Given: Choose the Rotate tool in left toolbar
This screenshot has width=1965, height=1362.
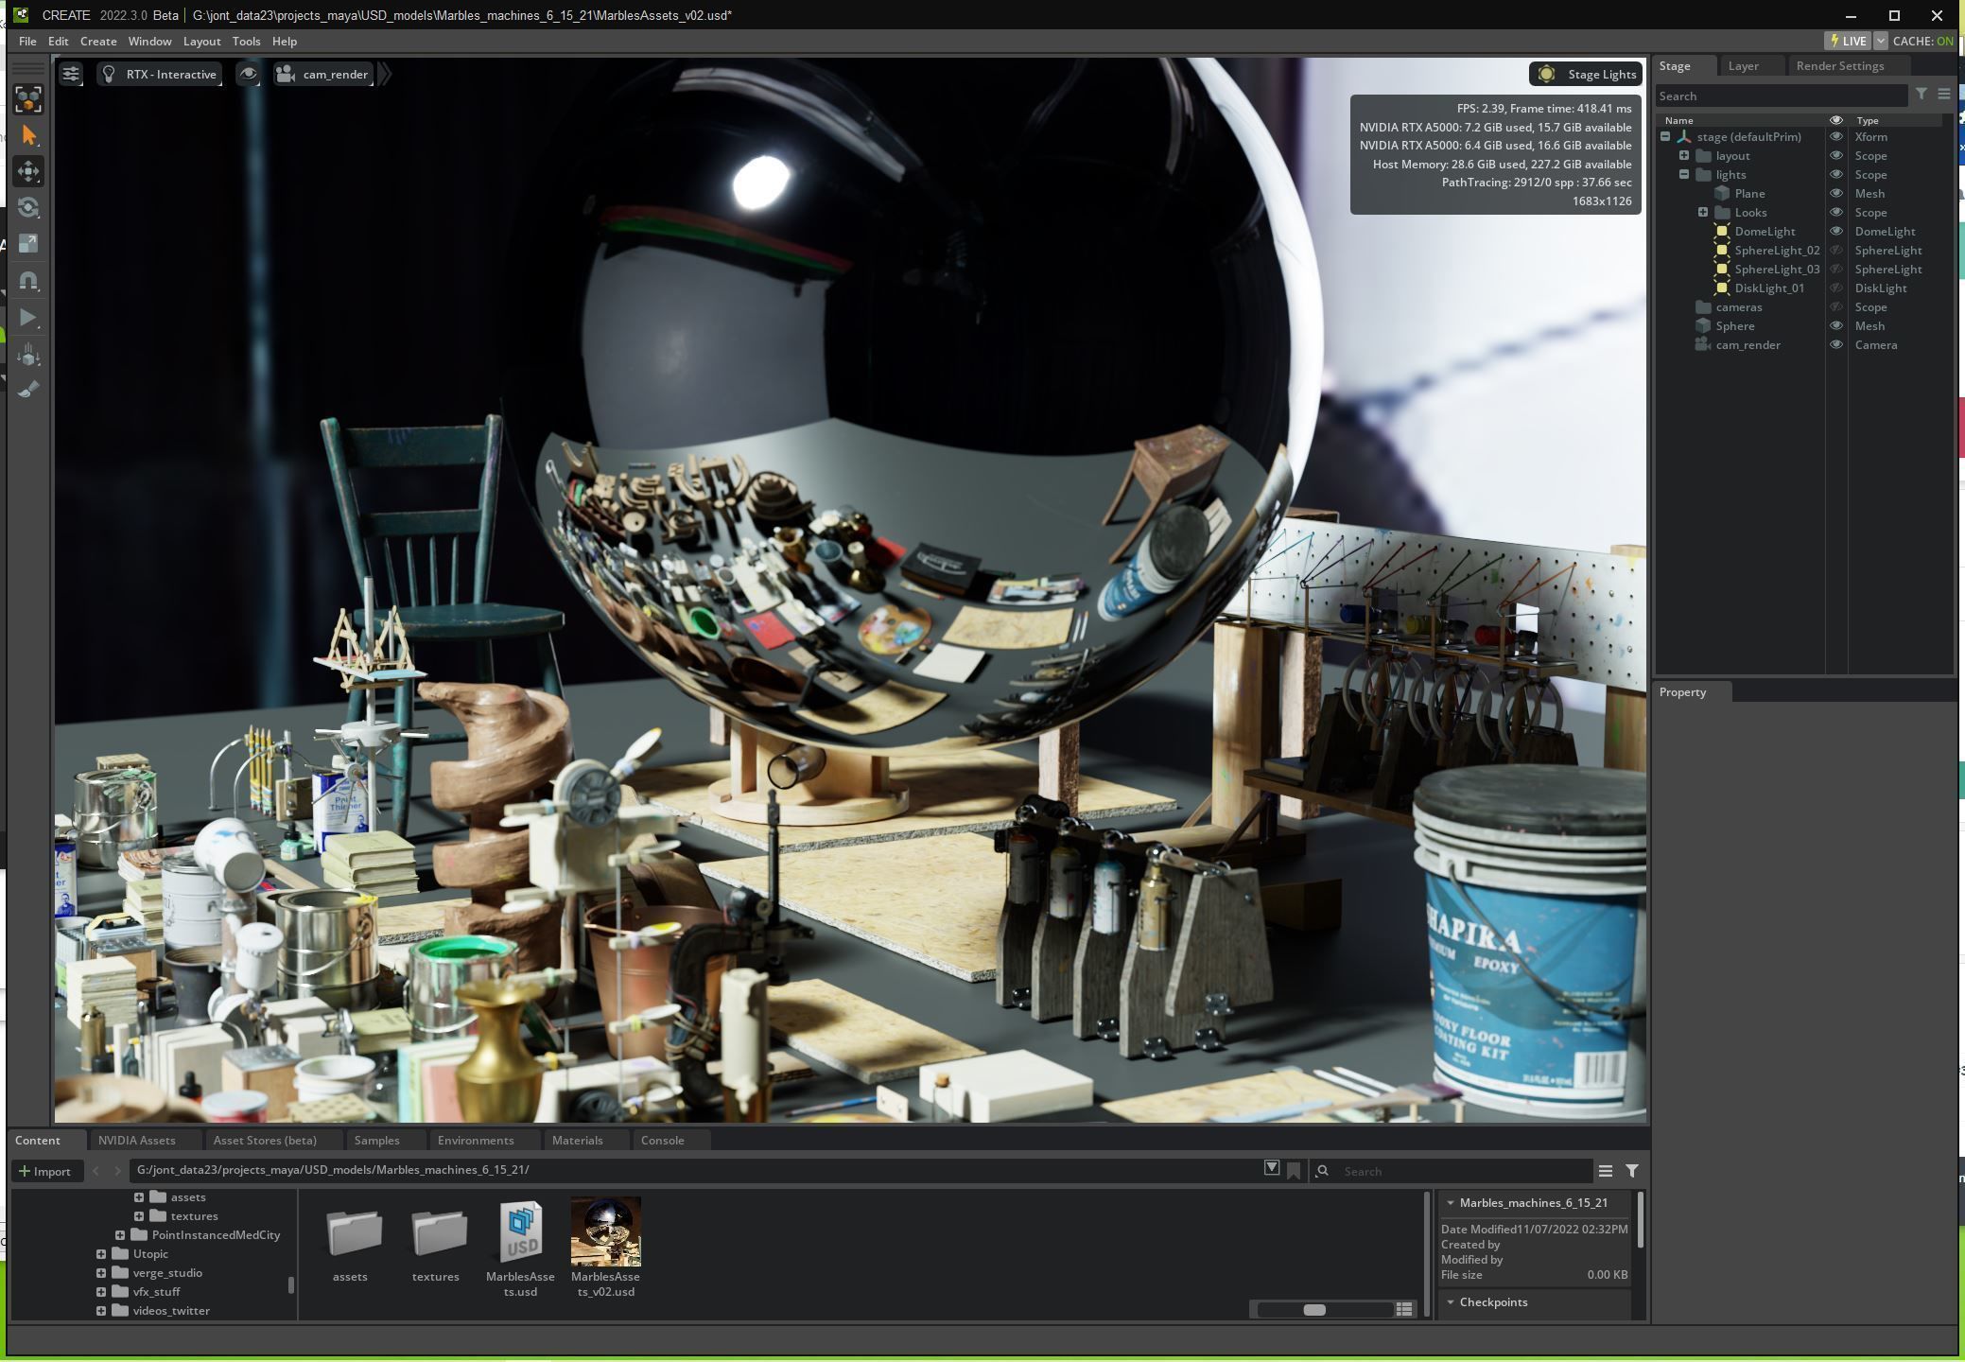Looking at the screenshot, I should coord(28,207).
